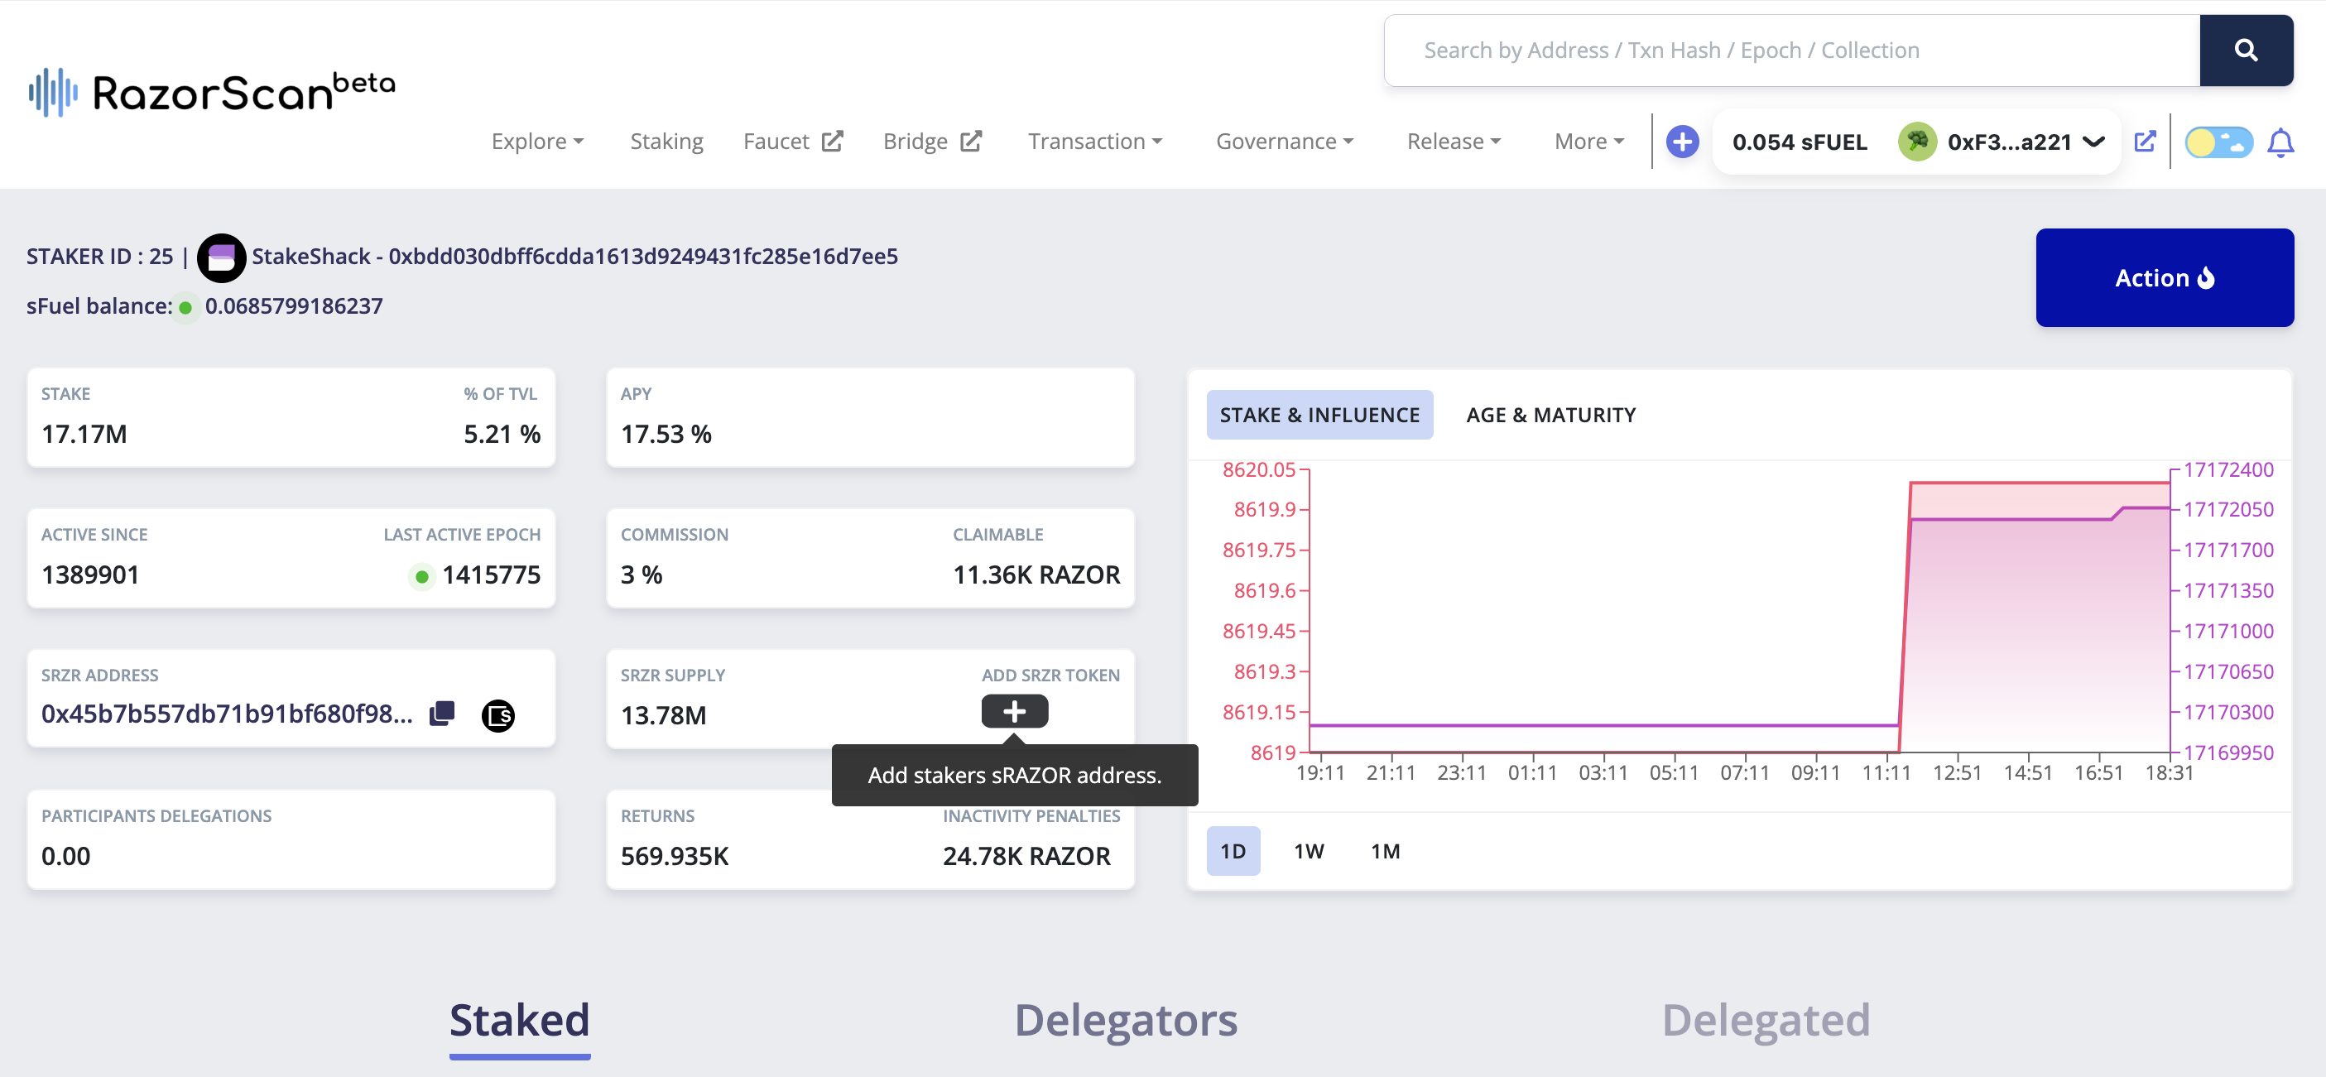Select the 1M chart range
This screenshot has width=2326, height=1077.
[x=1384, y=850]
